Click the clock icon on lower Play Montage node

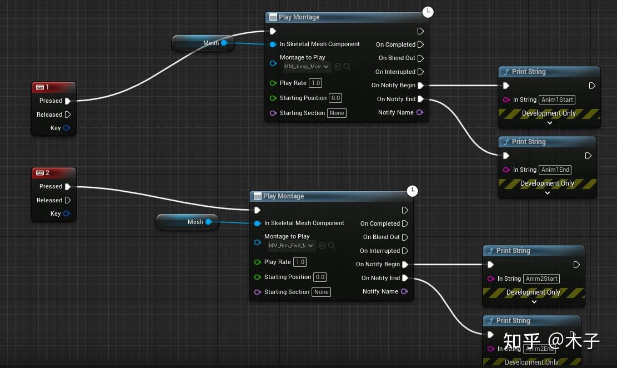coord(412,191)
